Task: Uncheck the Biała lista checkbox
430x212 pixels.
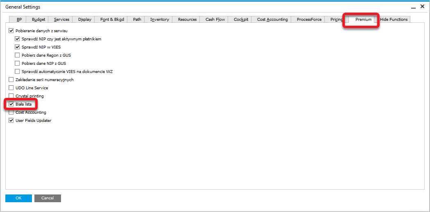Action: [11, 104]
